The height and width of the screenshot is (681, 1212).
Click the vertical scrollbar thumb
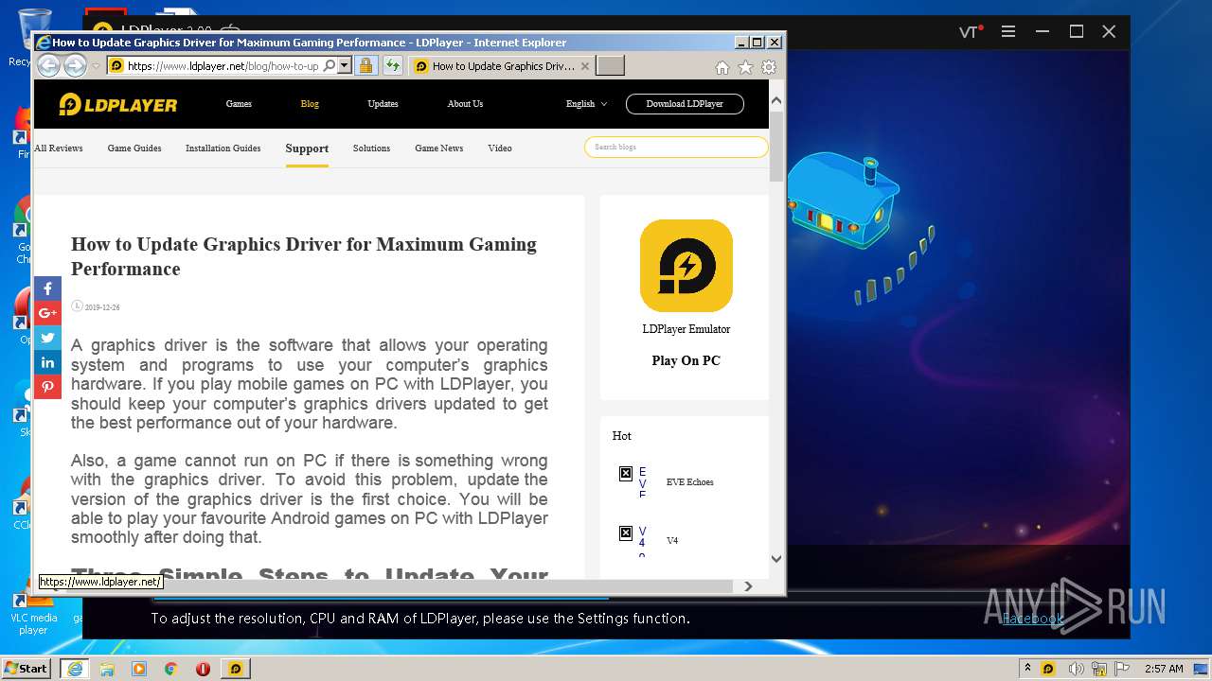point(776,146)
